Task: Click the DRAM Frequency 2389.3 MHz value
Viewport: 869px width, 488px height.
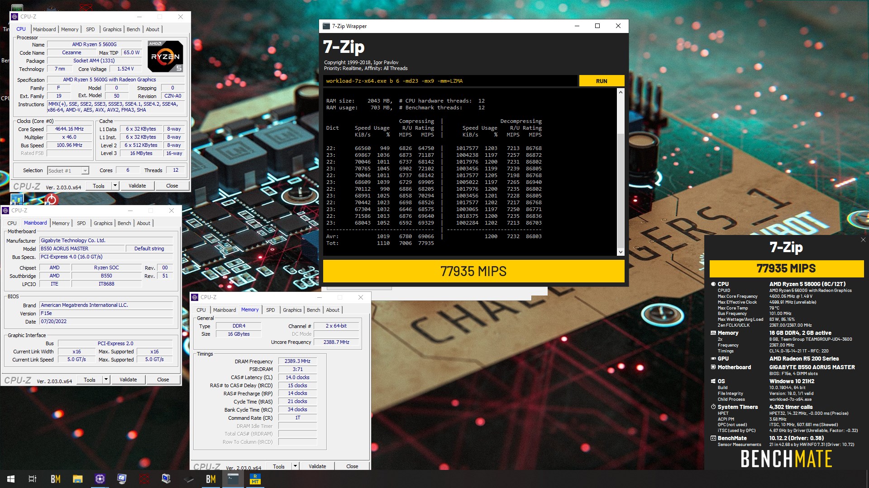Action: pyautogui.click(x=297, y=361)
